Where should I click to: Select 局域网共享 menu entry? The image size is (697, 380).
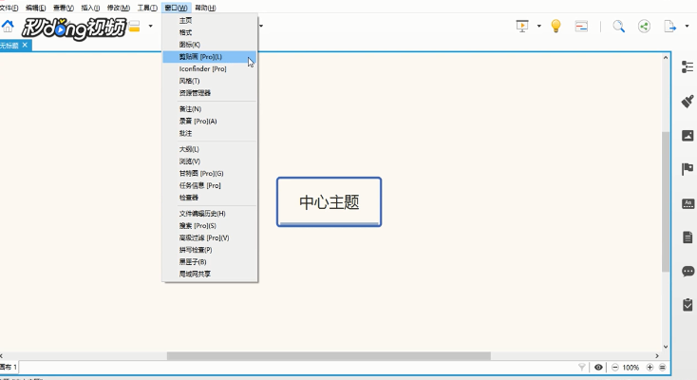point(209,274)
